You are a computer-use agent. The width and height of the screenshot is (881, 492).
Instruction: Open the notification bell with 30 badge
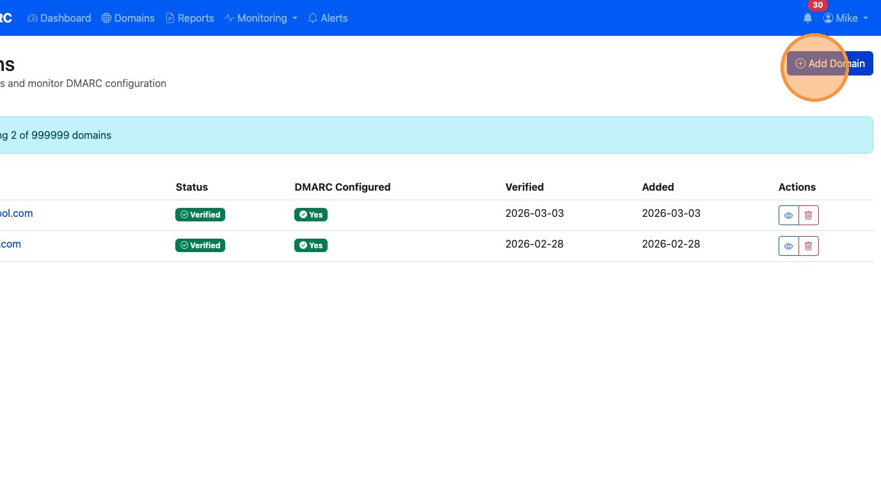click(x=808, y=18)
